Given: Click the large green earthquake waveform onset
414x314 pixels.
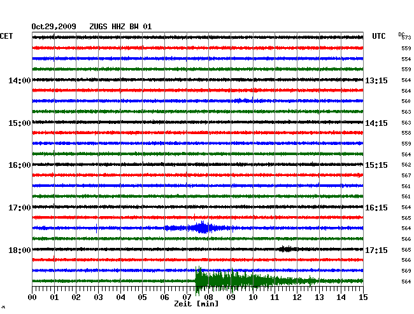Looking at the screenshot, I should click(x=197, y=281).
